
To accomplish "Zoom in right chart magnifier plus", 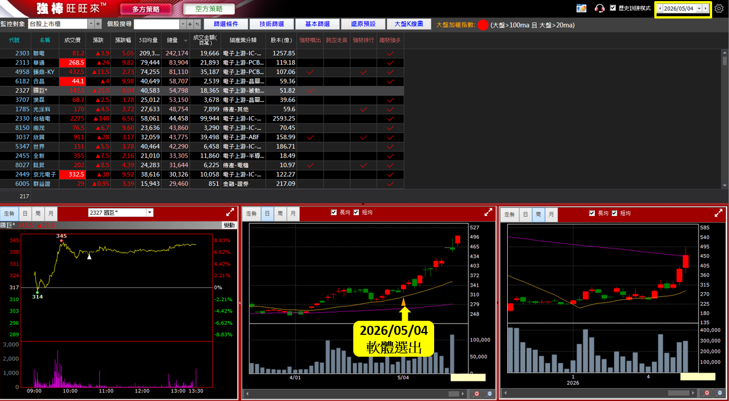I will tap(707, 393).
